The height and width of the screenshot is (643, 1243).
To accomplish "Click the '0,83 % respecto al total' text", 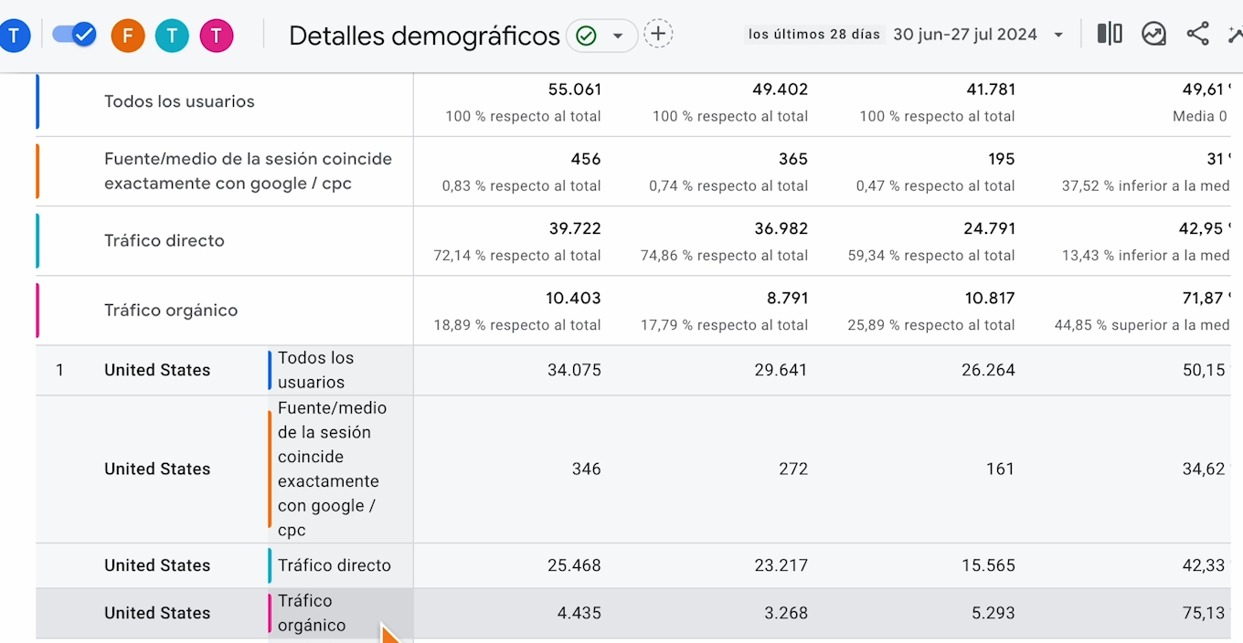I will 522,186.
